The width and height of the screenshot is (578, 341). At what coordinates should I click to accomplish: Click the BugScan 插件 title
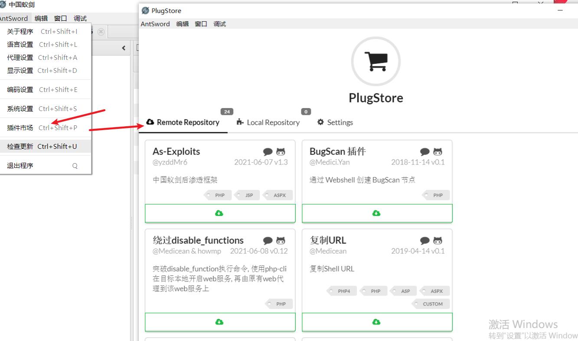(x=338, y=151)
